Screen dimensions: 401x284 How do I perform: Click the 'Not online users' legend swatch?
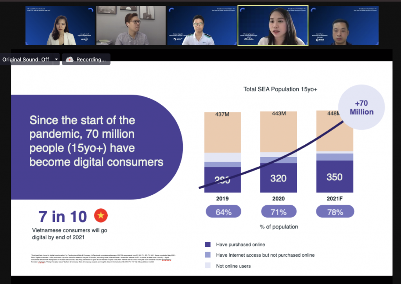click(x=208, y=266)
